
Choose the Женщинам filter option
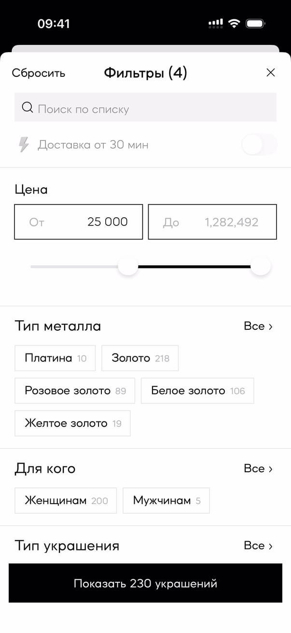66,501
